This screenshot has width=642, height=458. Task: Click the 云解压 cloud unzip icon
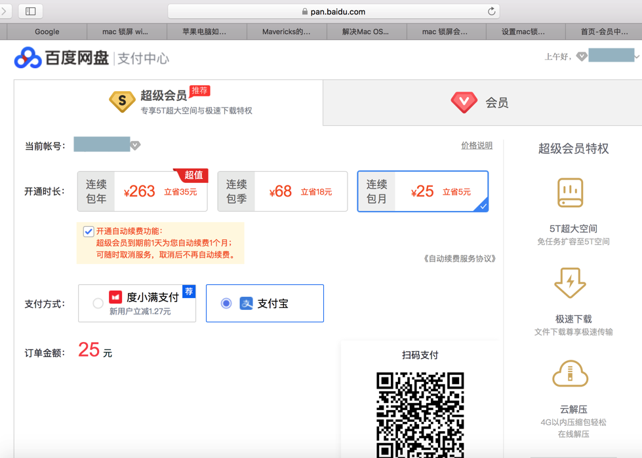pyautogui.click(x=571, y=373)
